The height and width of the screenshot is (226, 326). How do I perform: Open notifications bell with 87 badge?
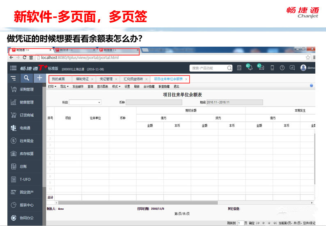(x=249, y=67)
